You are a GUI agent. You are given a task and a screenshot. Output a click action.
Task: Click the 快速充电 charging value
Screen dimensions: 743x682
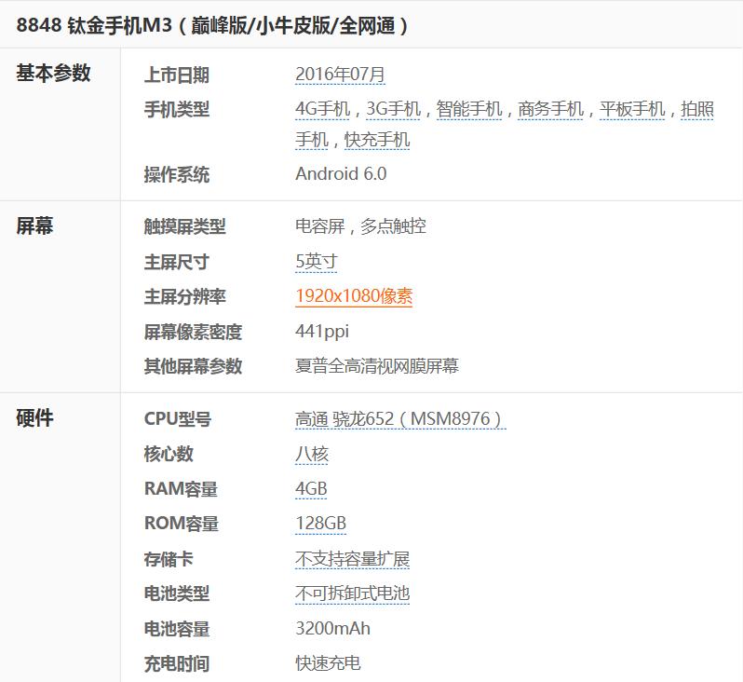328,663
